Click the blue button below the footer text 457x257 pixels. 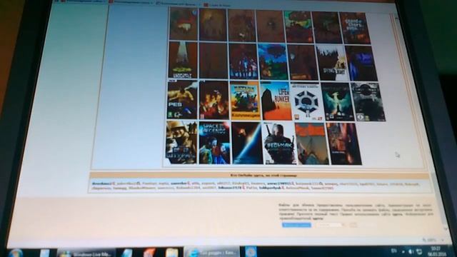296,225
